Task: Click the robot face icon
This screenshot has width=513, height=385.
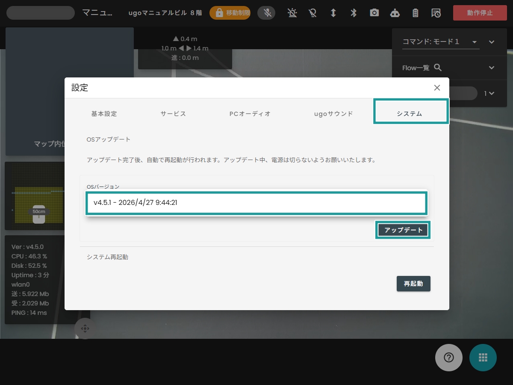Action: coord(395,13)
